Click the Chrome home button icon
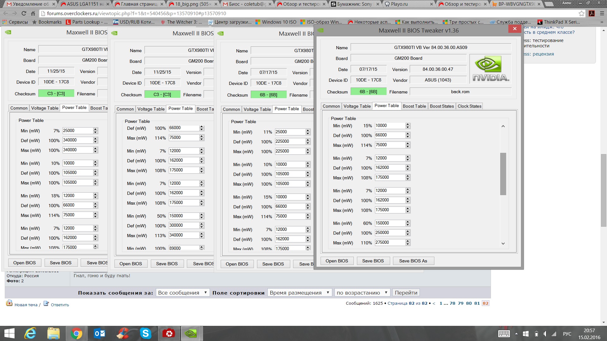607x341 pixels. click(33, 14)
